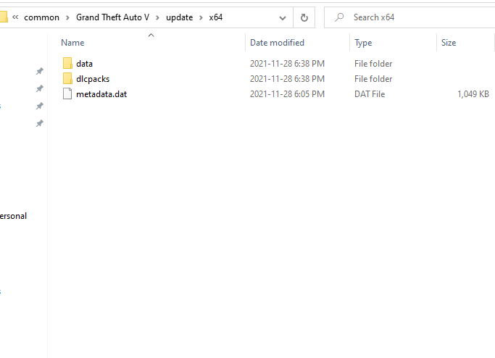Go to update folder in breadcrumb
The height and width of the screenshot is (358, 495).
[x=179, y=17]
